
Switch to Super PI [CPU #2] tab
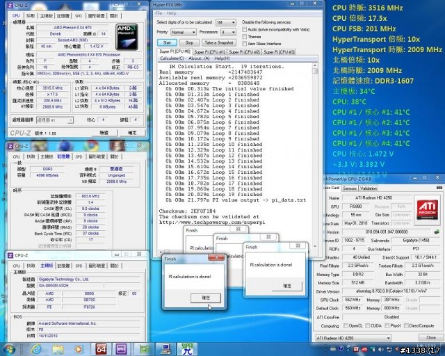pos(244,52)
